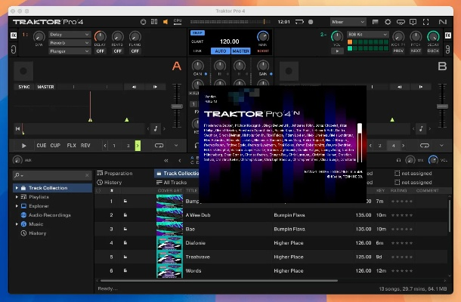Click the left link chain icon below FX

coord(14,49)
